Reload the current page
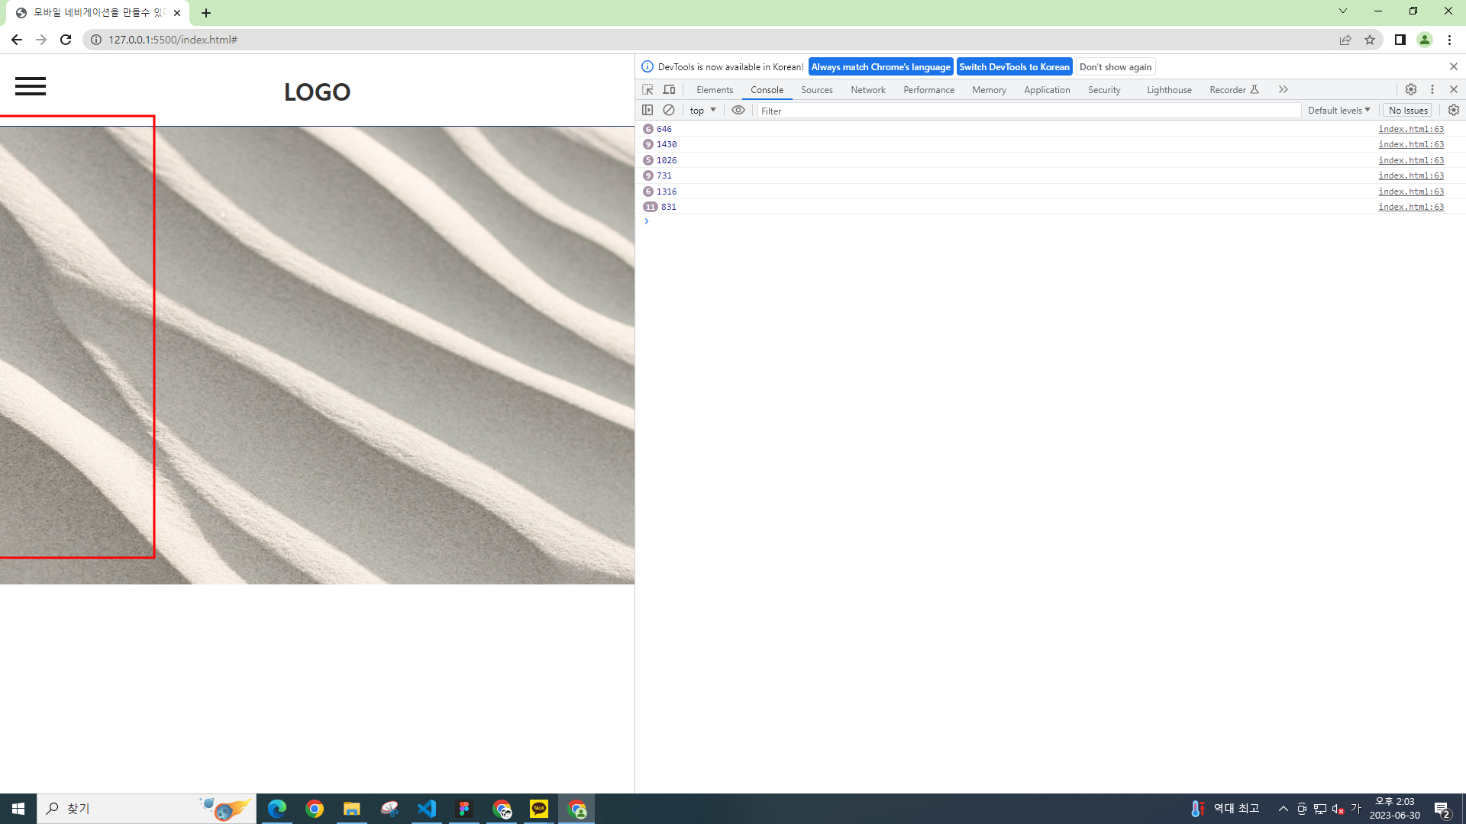The image size is (1466, 824). [66, 40]
